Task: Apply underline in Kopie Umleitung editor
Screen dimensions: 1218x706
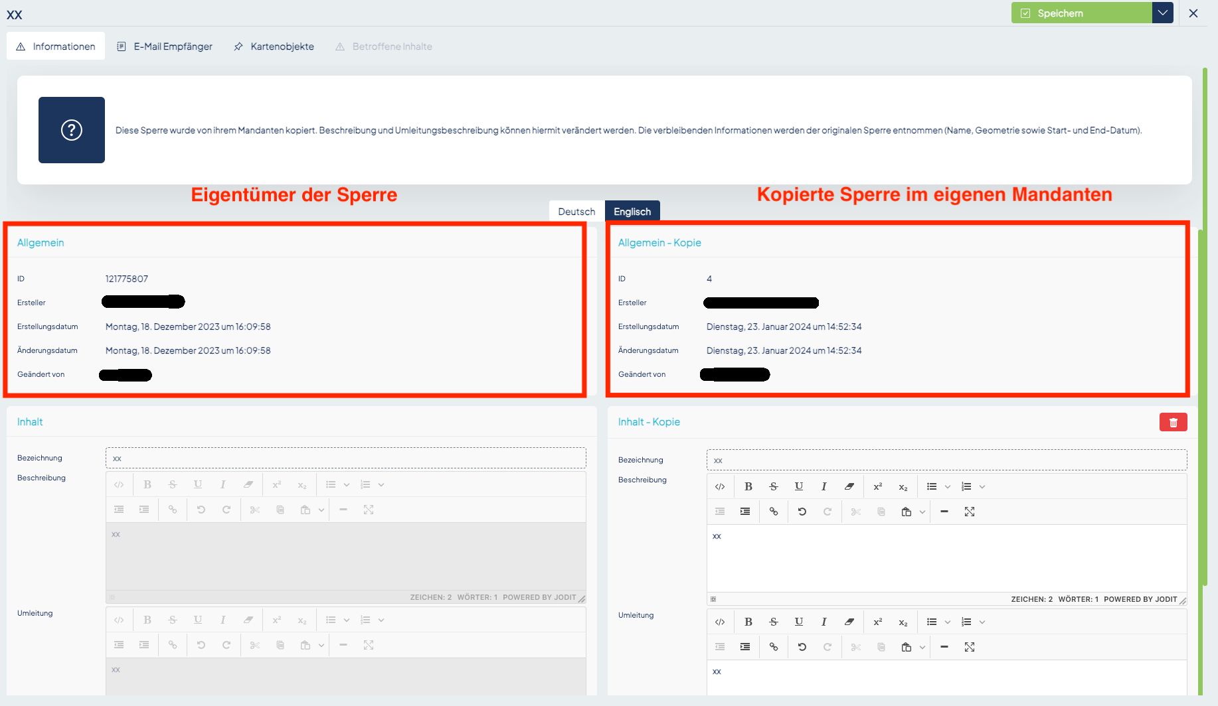Action: click(799, 622)
